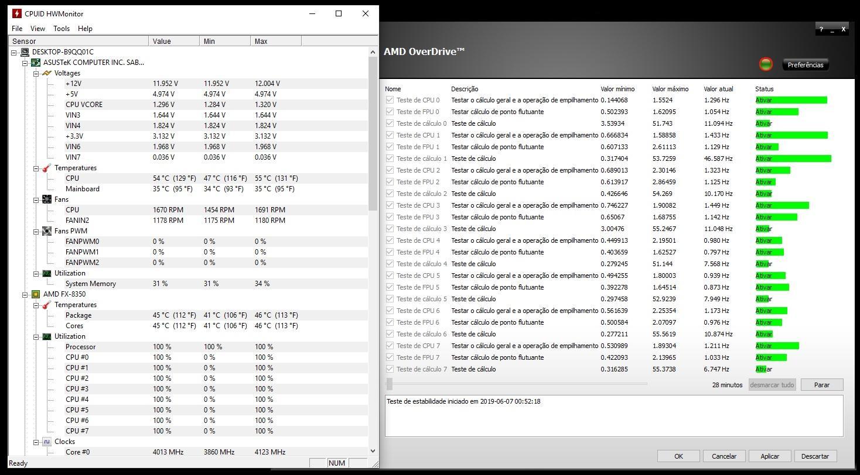Toggle the Teste de FPU 2 checkbox

pyautogui.click(x=390, y=182)
